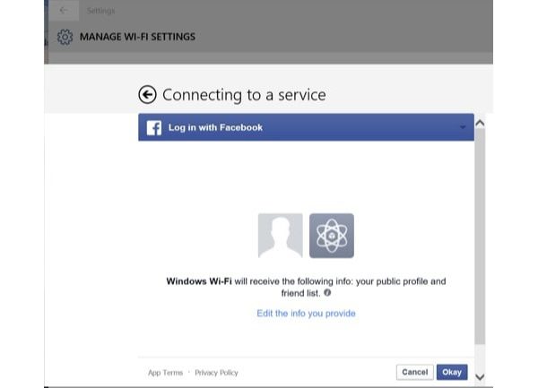The image size is (538, 388).
Task: Confirm permissions with the Okay button
Action: point(452,372)
